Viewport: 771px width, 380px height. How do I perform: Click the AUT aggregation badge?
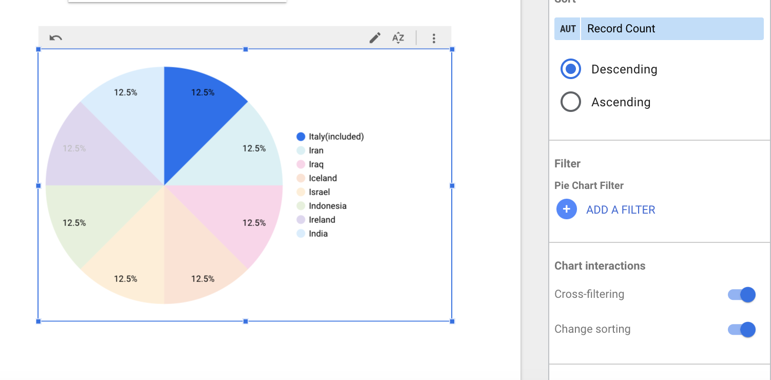568,29
